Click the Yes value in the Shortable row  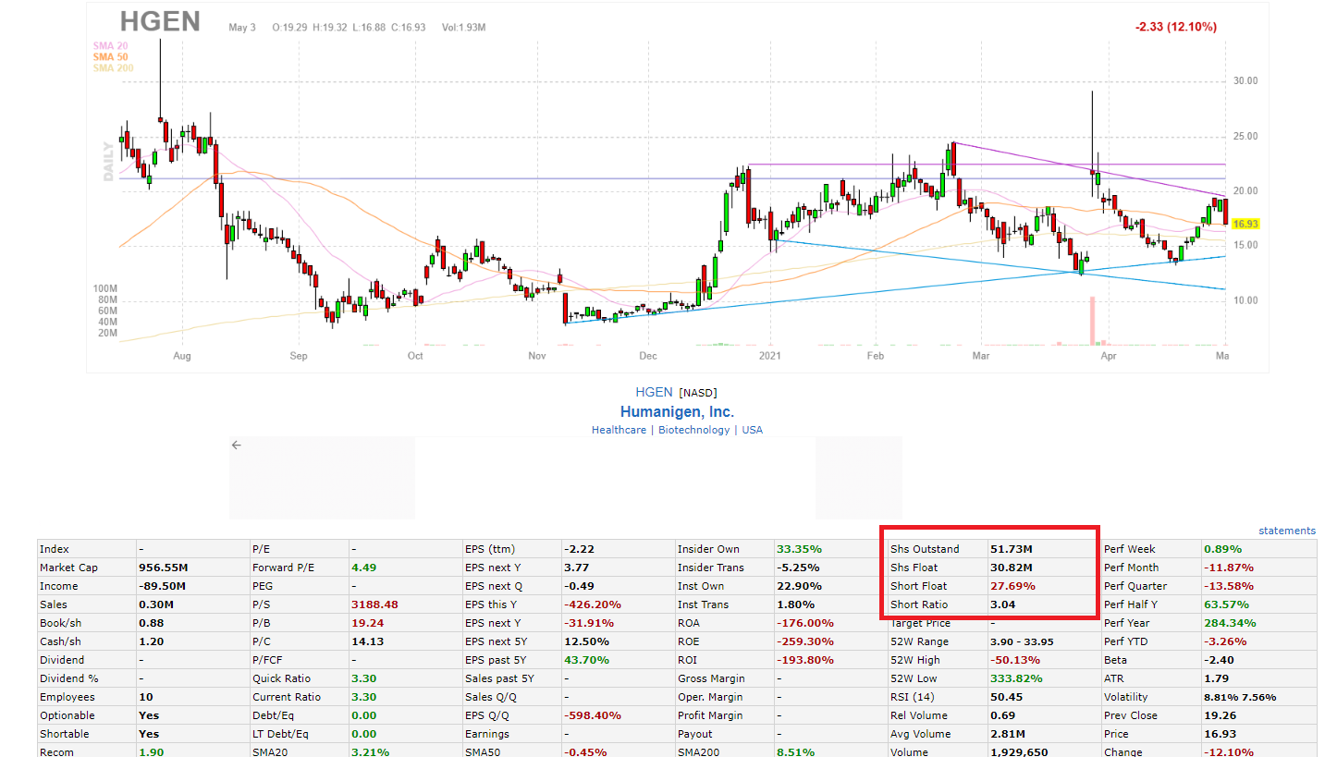point(148,734)
